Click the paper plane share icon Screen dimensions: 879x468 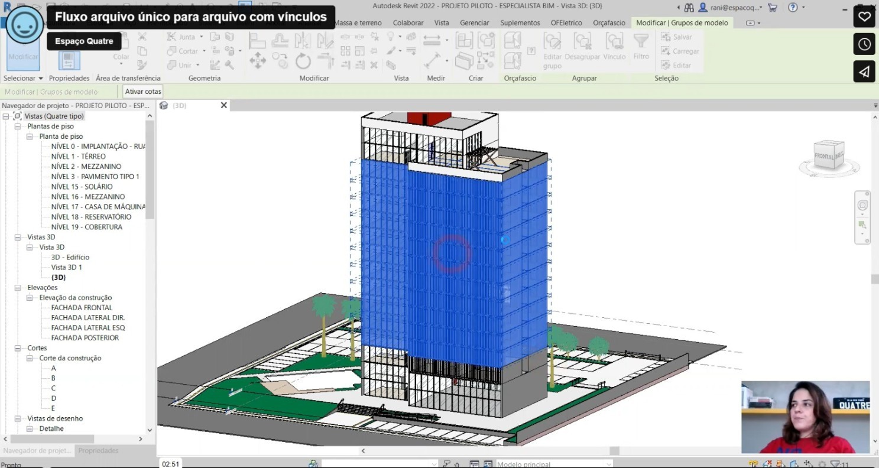(864, 71)
